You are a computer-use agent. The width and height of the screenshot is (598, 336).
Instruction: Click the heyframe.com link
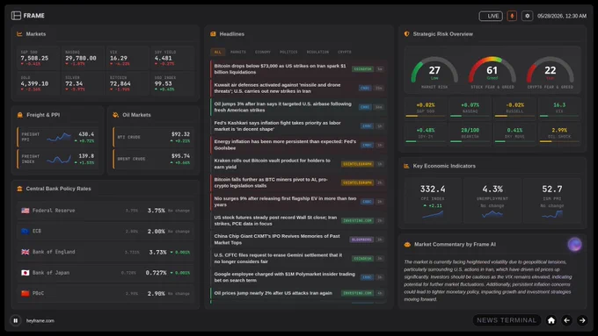(40, 321)
